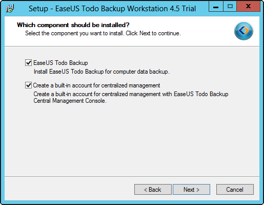Click the "Install EaseUS Todo Backup" description
The height and width of the screenshot is (205, 264).
click(x=101, y=72)
